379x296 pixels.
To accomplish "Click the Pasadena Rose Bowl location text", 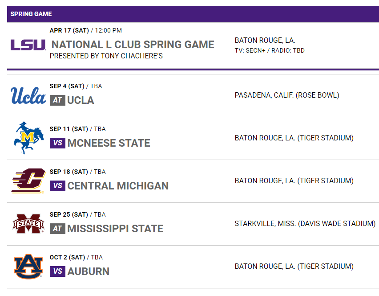I will tap(287, 95).
